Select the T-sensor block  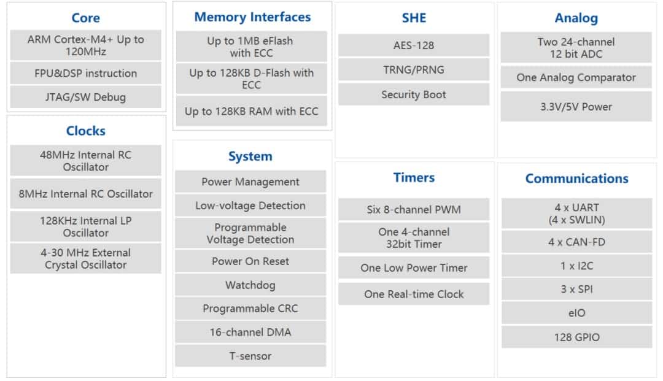click(x=250, y=356)
